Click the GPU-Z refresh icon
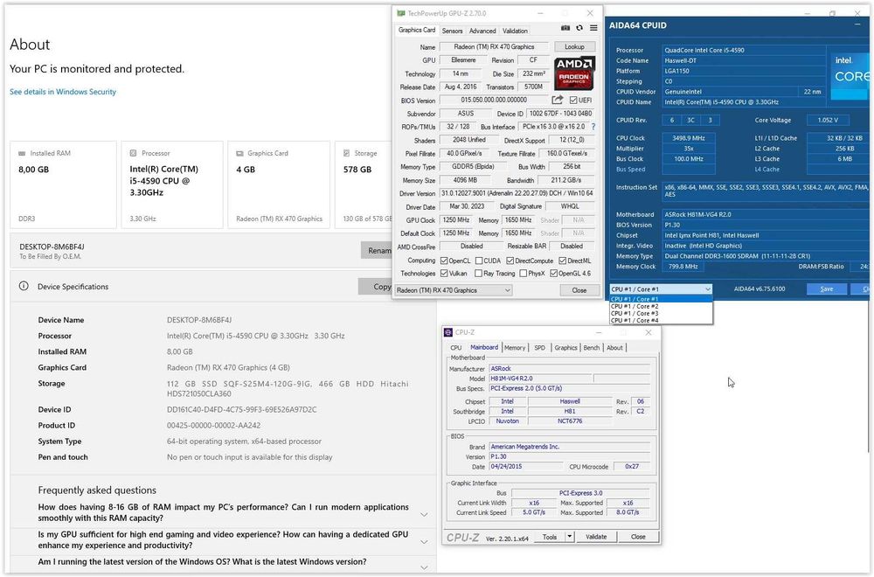The width and height of the screenshot is (874, 577). click(x=579, y=28)
